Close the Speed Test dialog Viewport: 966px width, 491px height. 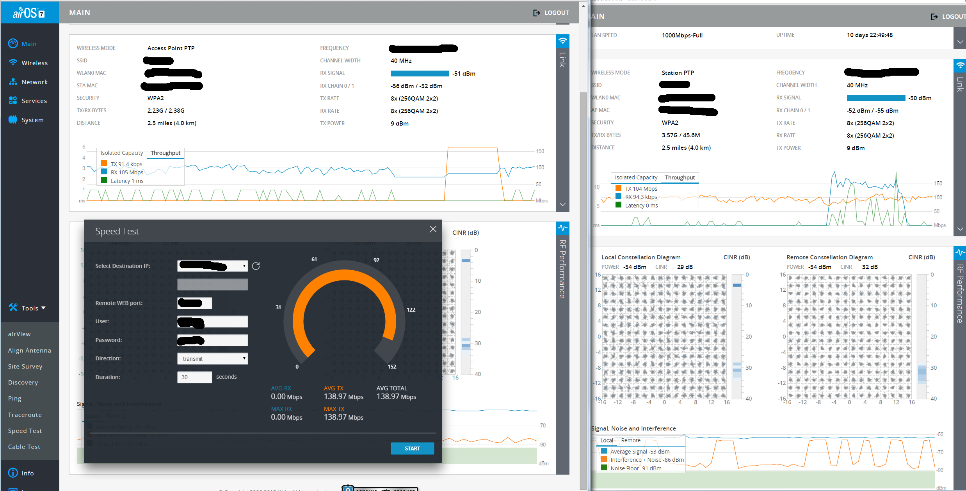click(433, 229)
